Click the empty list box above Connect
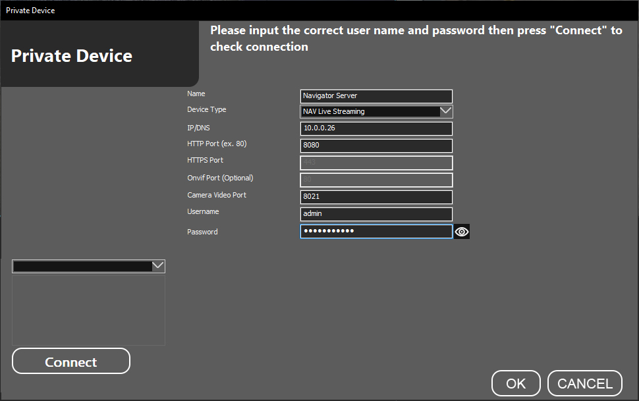Image resolution: width=639 pixels, height=401 pixels. (x=88, y=309)
